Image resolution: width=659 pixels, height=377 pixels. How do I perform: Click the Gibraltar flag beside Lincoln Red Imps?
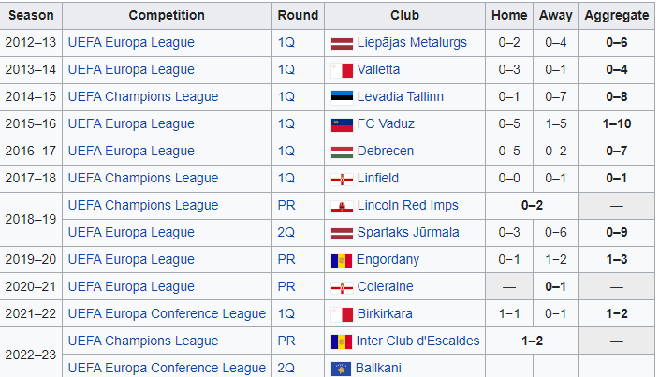[x=342, y=206]
